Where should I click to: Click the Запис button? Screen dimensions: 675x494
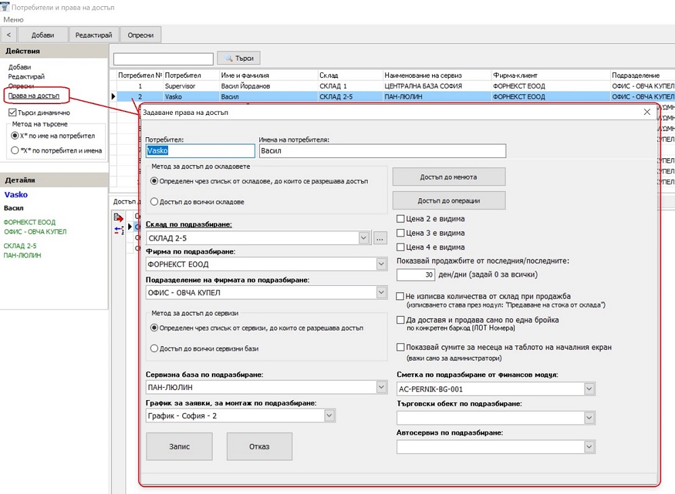(x=179, y=447)
